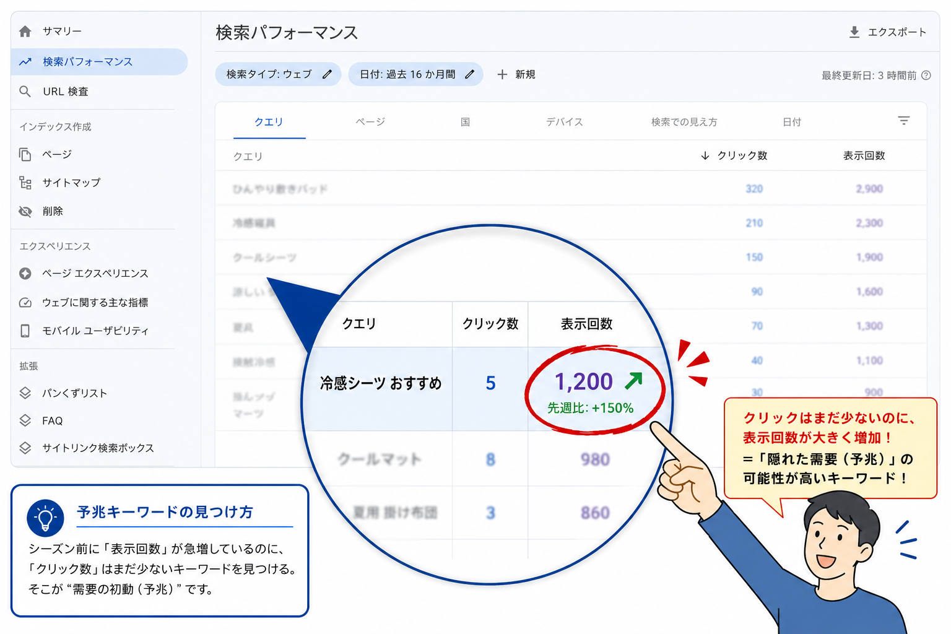Click the 予兆キーワードの見つけ方 heading
The image size is (951, 634).
(x=165, y=512)
